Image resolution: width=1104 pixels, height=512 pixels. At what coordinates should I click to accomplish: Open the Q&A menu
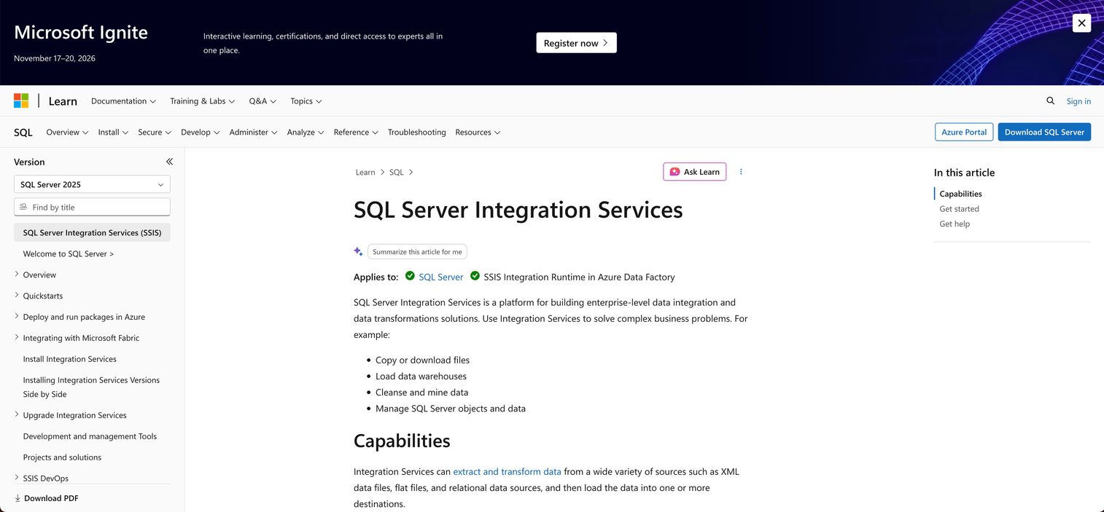pos(263,101)
